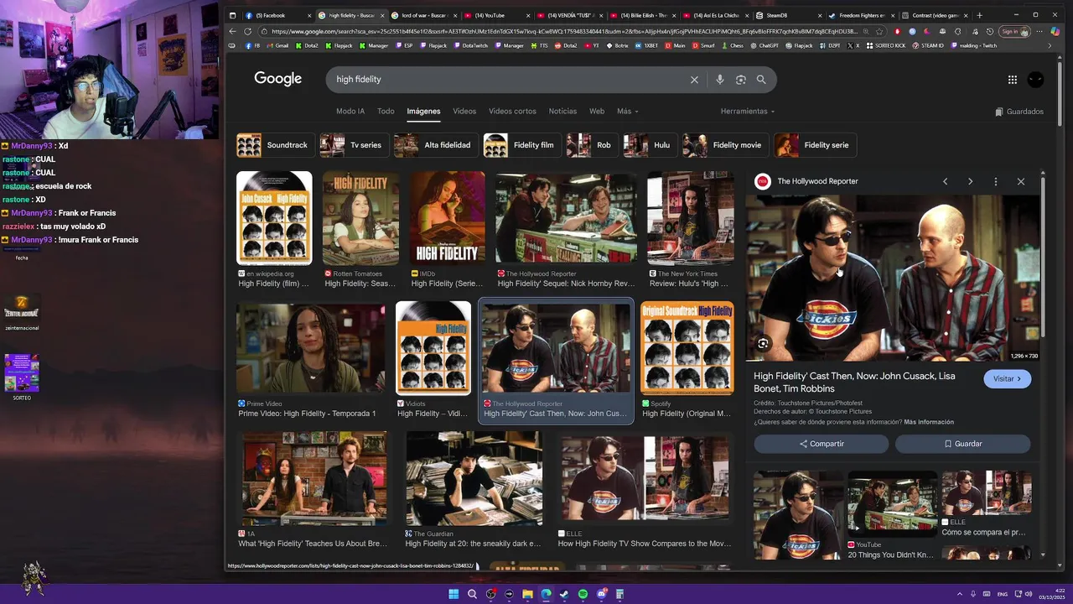Open the Chess bookmark
The image size is (1073, 604).
pos(732,45)
